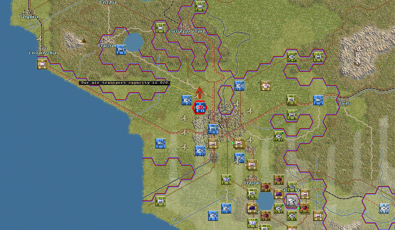Image resolution: width=395 pixels, height=230 pixels.
Task: Select the olive 14-13 infantry unit
Action: (279, 136)
